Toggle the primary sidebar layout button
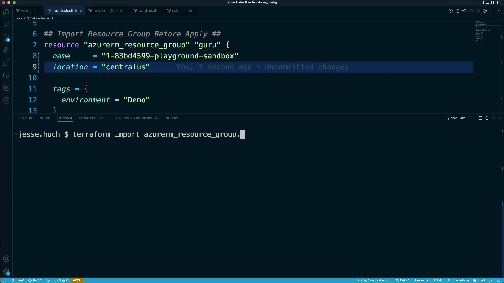The width and height of the screenshot is (504, 283). click(482, 2)
